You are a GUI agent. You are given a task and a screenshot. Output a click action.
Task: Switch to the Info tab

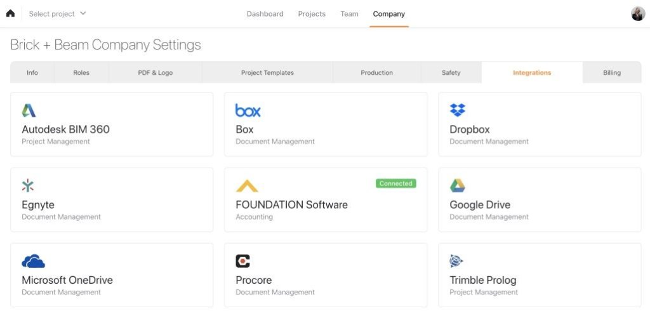pyautogui.click(x=32, y=72)
